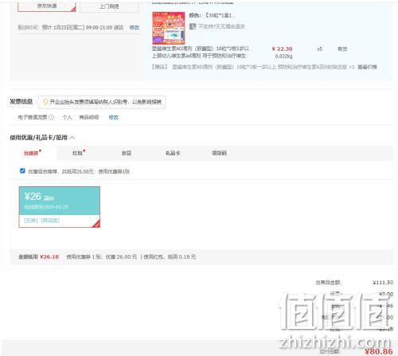Viewport: 398px width, 356px height.
Task: Switch to the 红包 tab
Action: [x=79, y=153]
